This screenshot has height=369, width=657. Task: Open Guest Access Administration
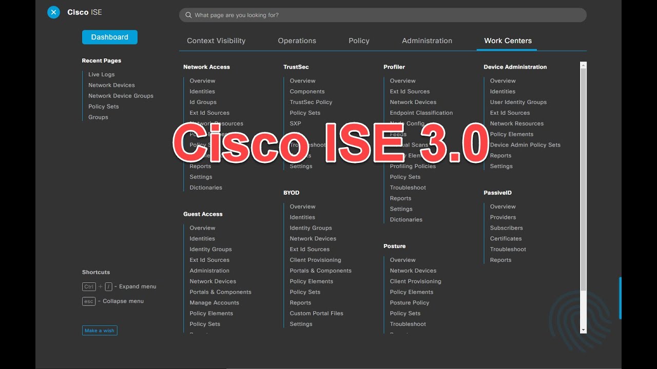[x=209, y=271]
